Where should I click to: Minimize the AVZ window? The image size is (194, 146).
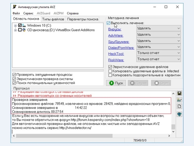155,7
